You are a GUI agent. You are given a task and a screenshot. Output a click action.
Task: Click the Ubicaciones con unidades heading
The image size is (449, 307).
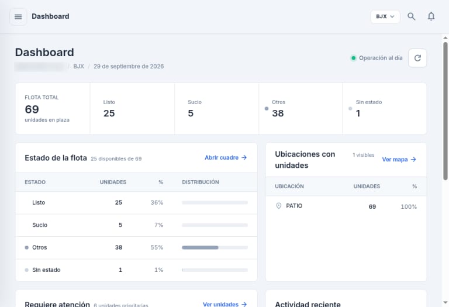(305, 160)
